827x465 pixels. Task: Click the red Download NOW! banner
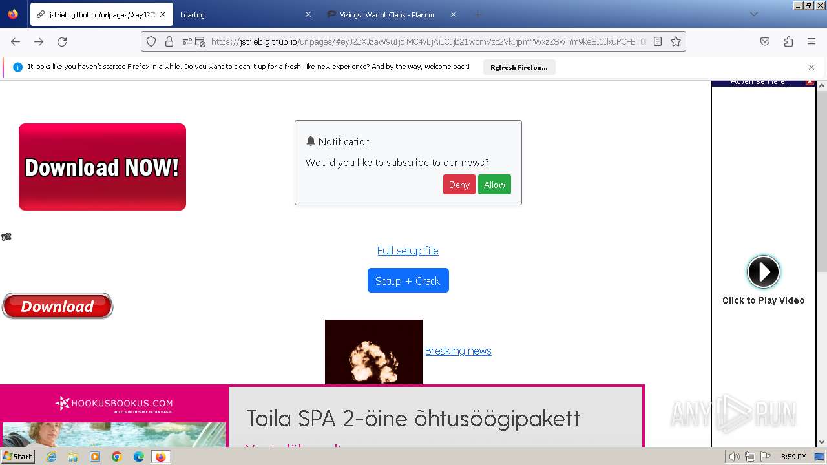102,167
